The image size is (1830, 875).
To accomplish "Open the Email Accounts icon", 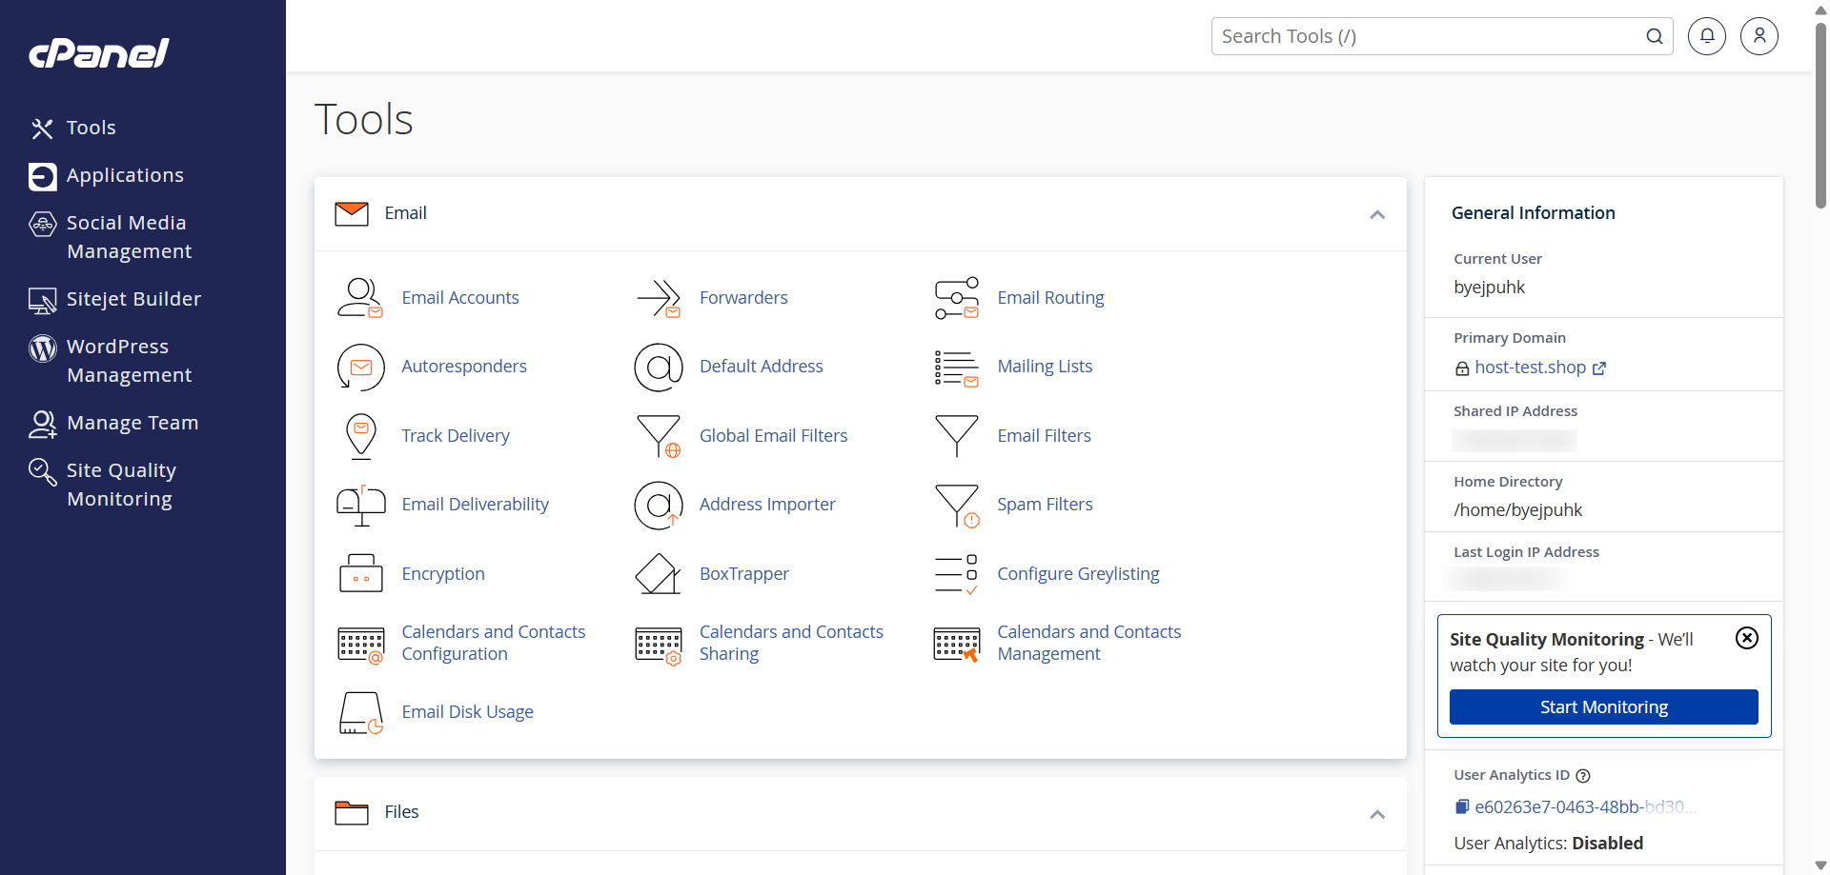I will [360, 298].
